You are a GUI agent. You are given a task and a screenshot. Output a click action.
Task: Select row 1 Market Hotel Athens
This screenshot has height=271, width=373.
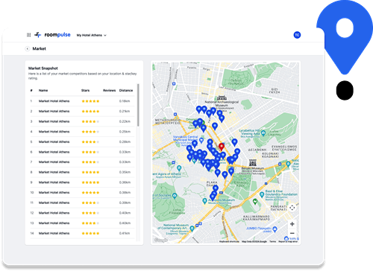(x=82, y=101)
